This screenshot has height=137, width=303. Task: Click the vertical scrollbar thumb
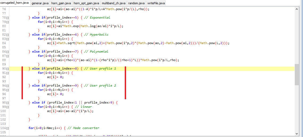[x=297, y=74]
